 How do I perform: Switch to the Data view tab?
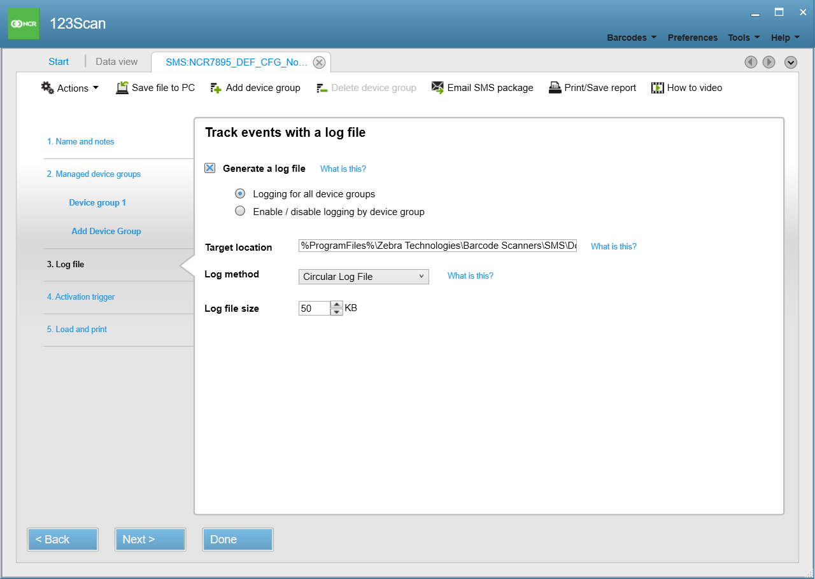[x=117, y=62]
